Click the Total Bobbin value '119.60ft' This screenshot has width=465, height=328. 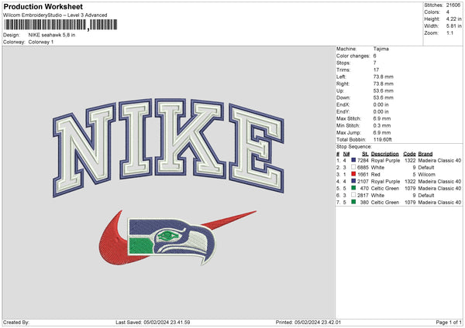(383, 139)
